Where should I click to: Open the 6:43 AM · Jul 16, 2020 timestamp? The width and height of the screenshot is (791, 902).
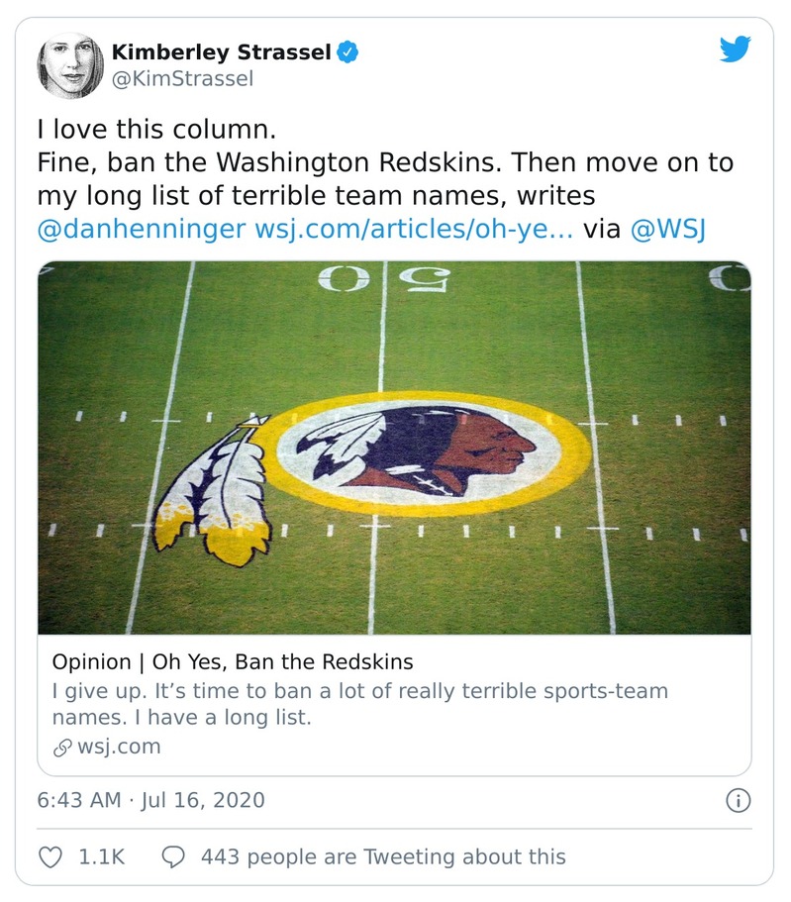coord(150,799)
